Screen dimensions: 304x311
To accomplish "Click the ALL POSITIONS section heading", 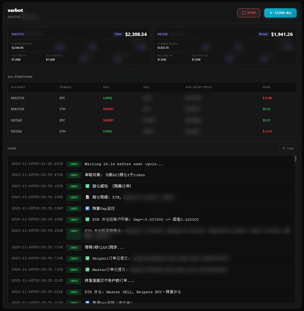I will [20, 77].
